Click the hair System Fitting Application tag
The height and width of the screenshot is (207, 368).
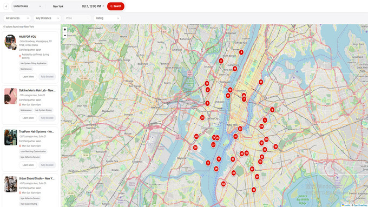[x=34, y=63]
